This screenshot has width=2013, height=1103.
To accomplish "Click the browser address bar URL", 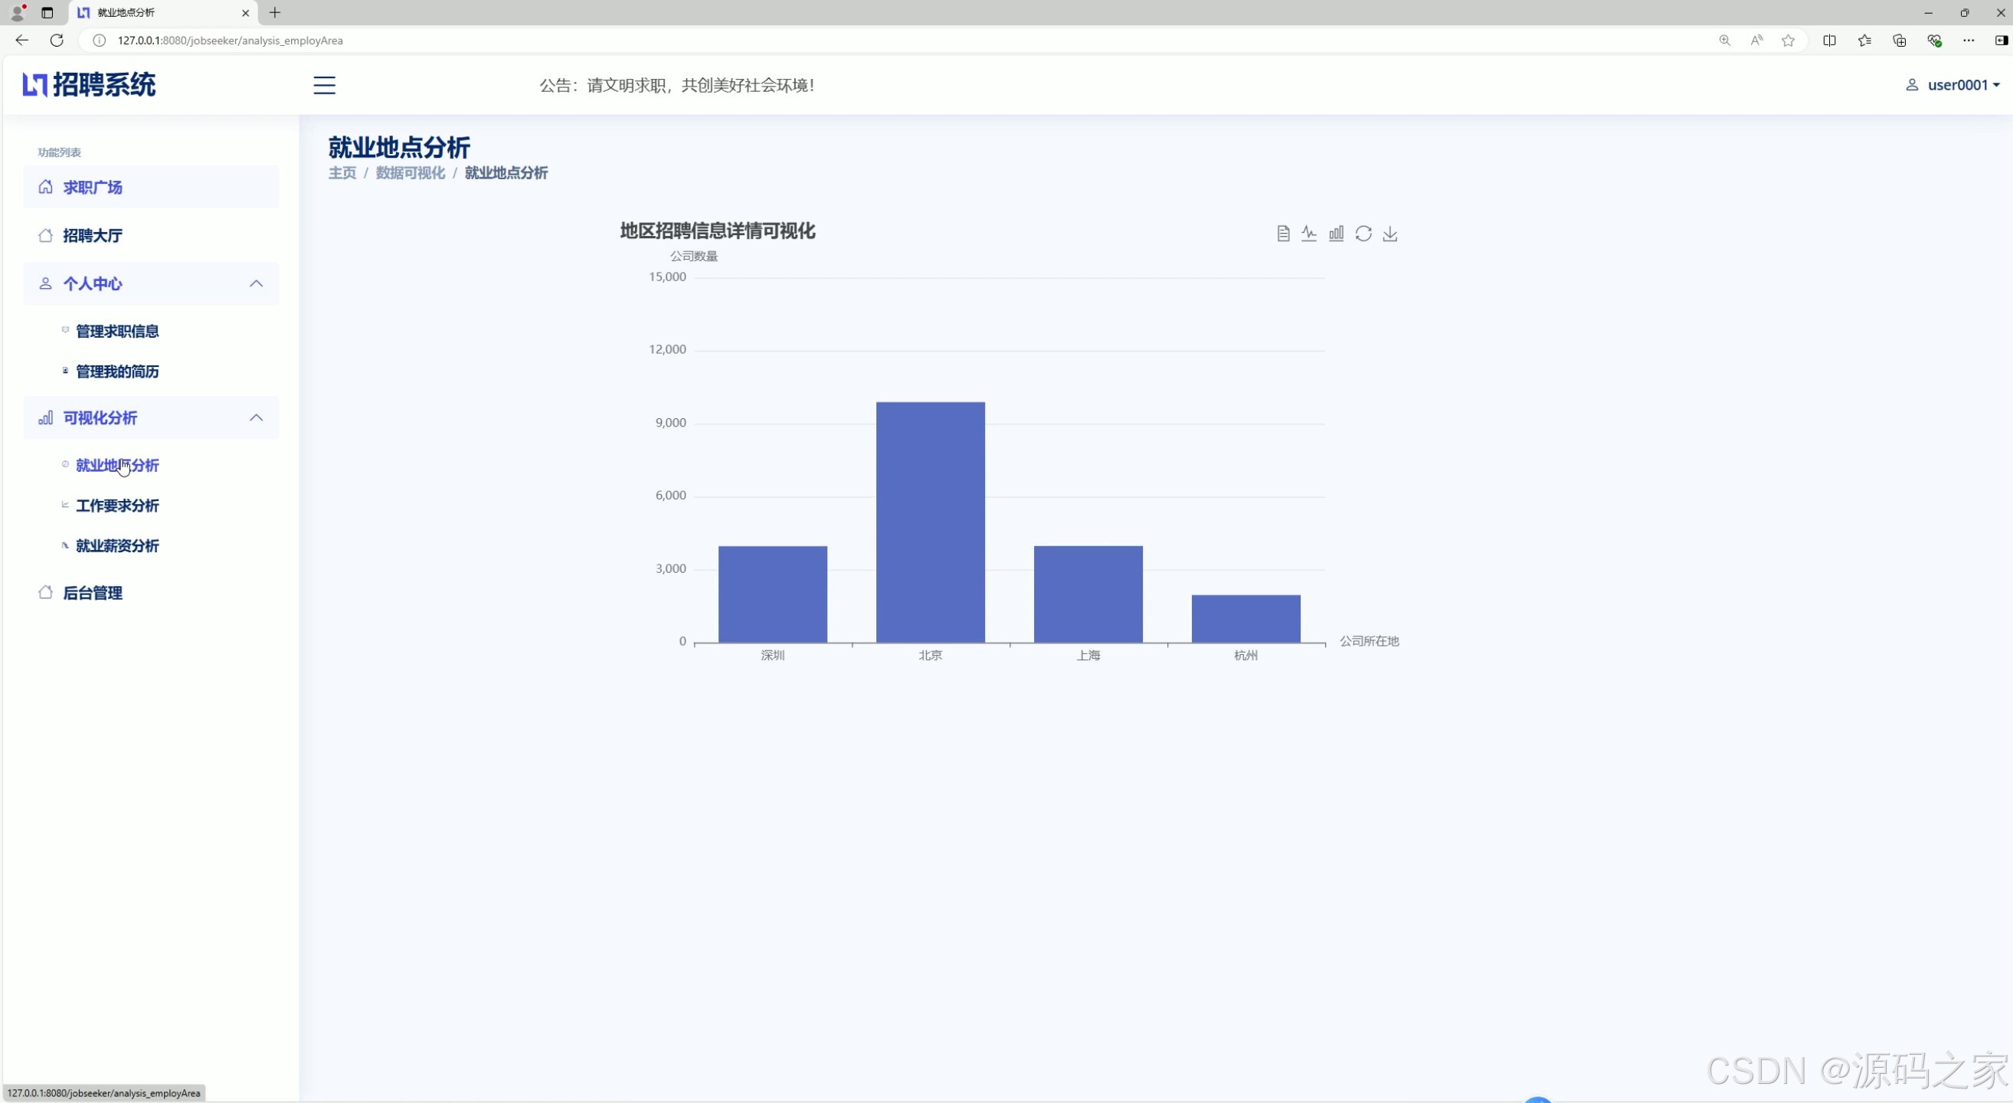I will (230, 41).
